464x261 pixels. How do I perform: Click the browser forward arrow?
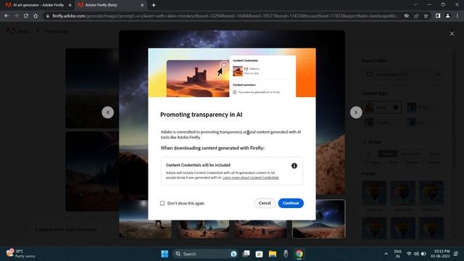coord(16,16)
